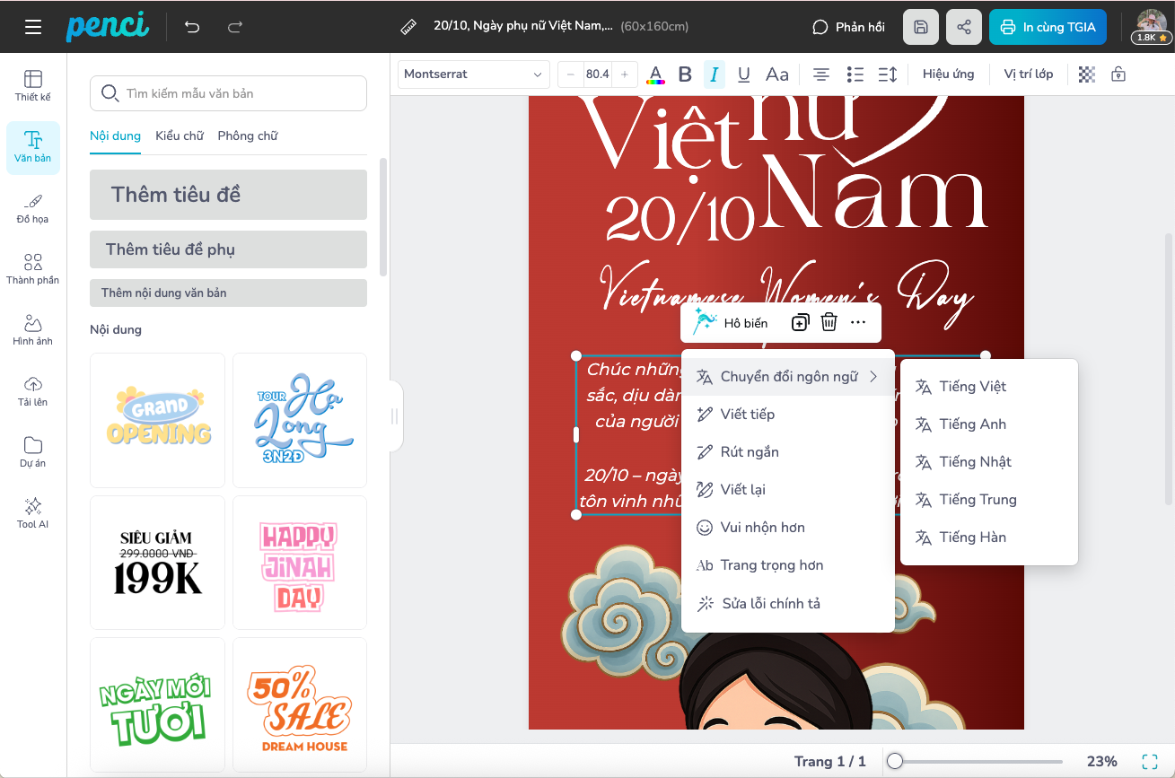
Task: Toggle underline text formatting
Action: click(743, 74)
